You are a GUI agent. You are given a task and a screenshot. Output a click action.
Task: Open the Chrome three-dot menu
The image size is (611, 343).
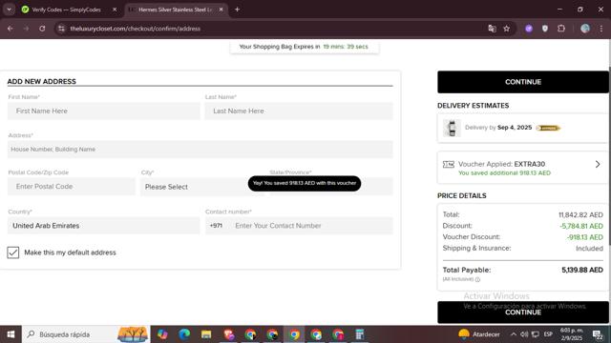601,29
